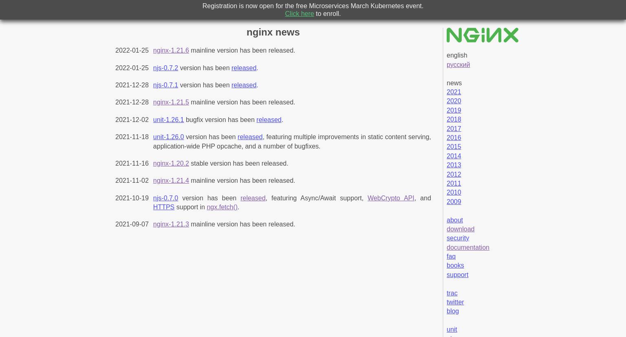626x337 pixels.
Task: Open the WebCrypto API link
Action: [390, 198]
